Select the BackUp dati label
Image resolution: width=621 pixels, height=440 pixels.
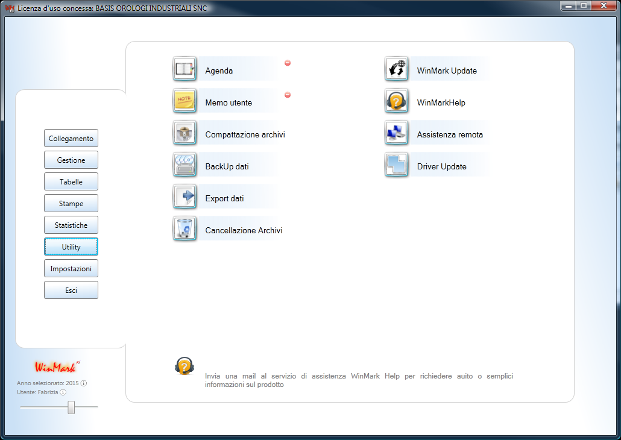[x=227, y=167]
